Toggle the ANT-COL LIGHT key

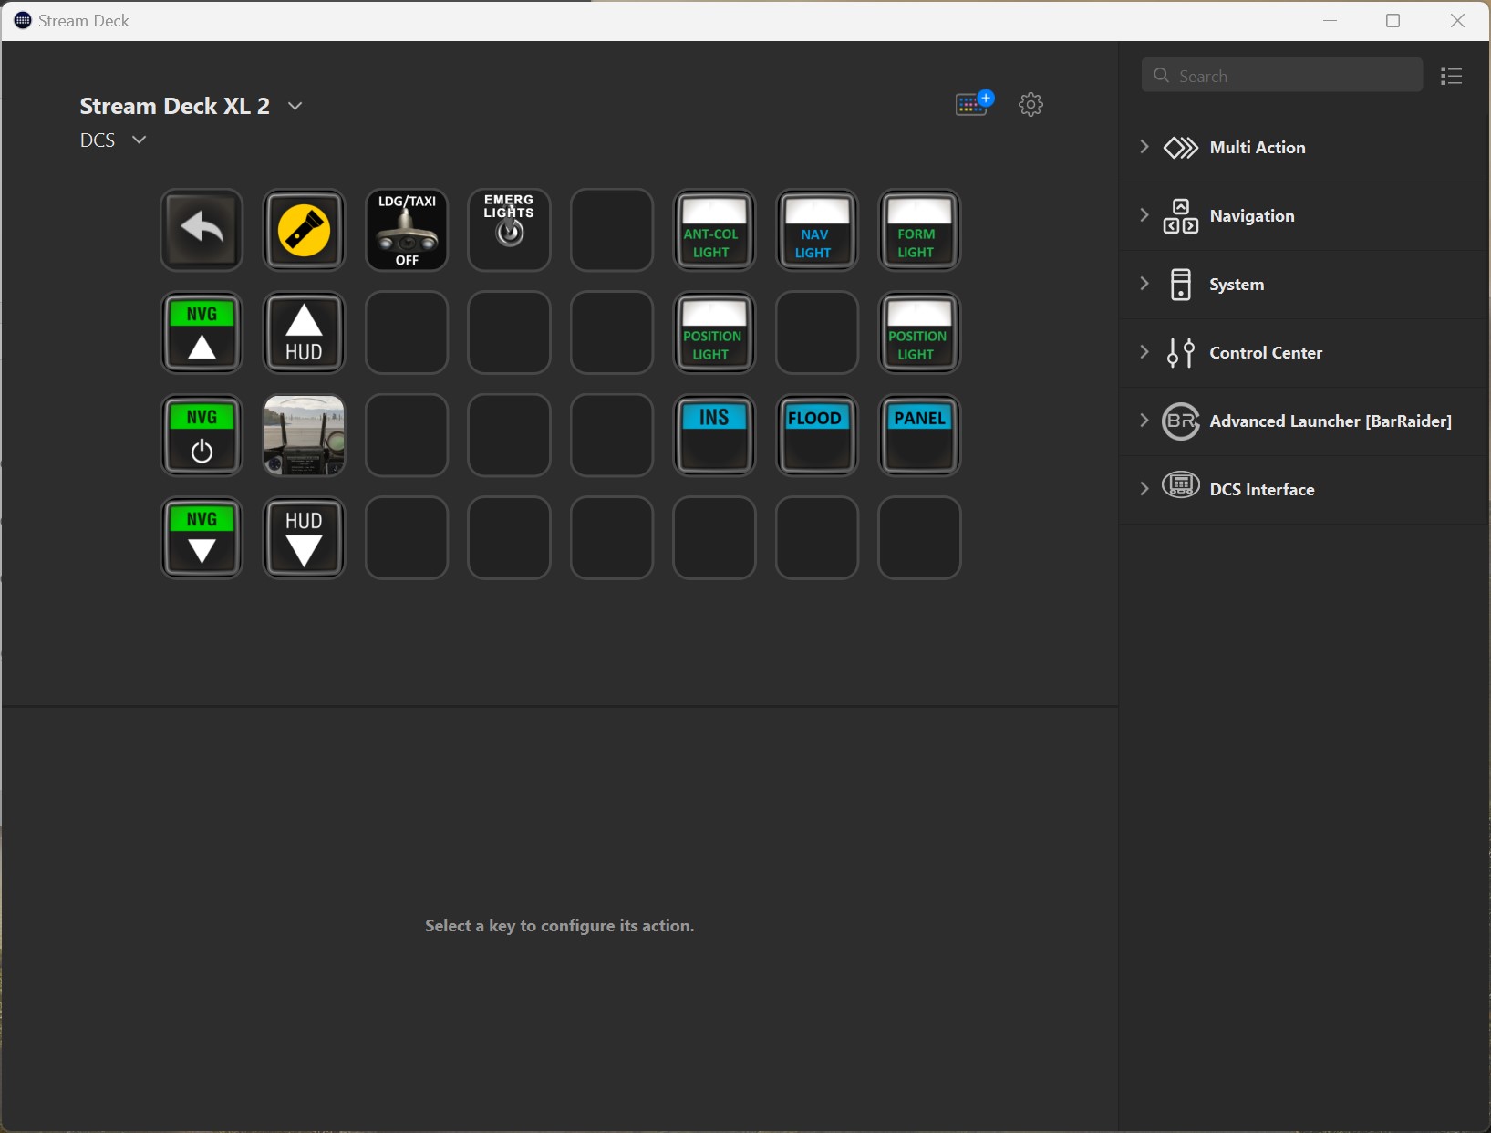pos(714,230)
